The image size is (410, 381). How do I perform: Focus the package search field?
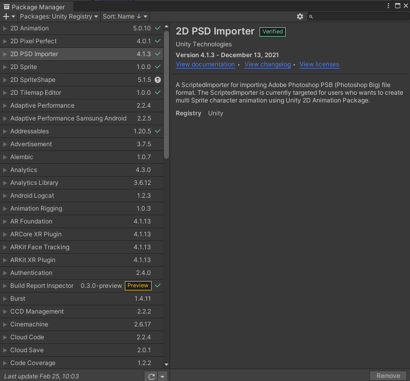358,16
